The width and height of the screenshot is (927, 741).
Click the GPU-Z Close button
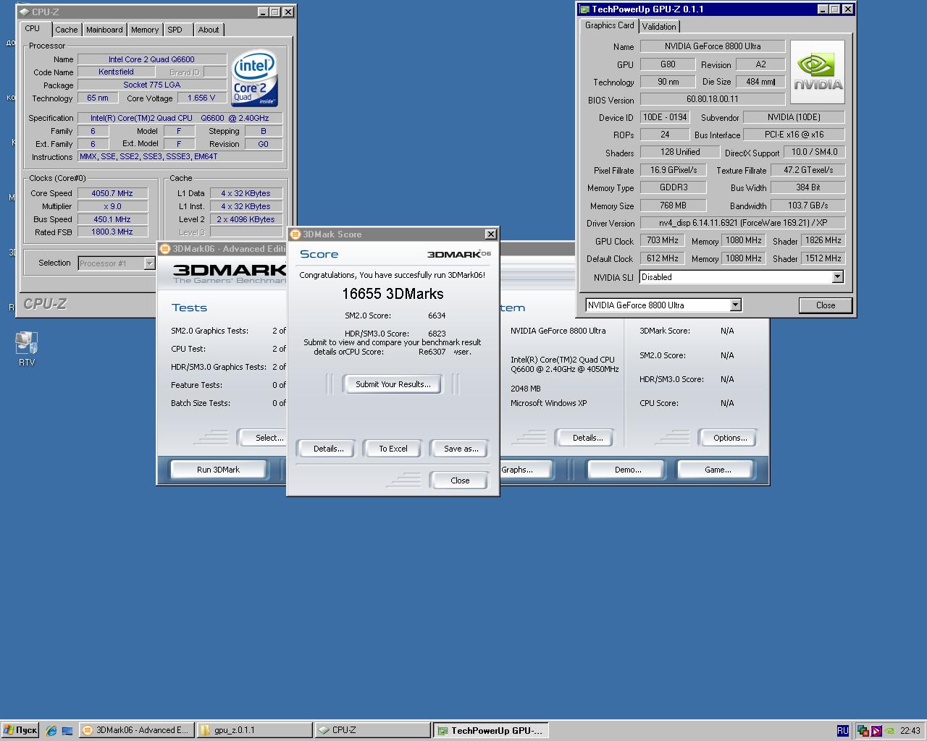click(x=826, y=305)
